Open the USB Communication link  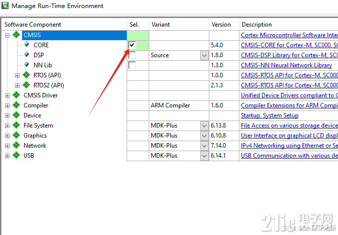click(289, 156)
